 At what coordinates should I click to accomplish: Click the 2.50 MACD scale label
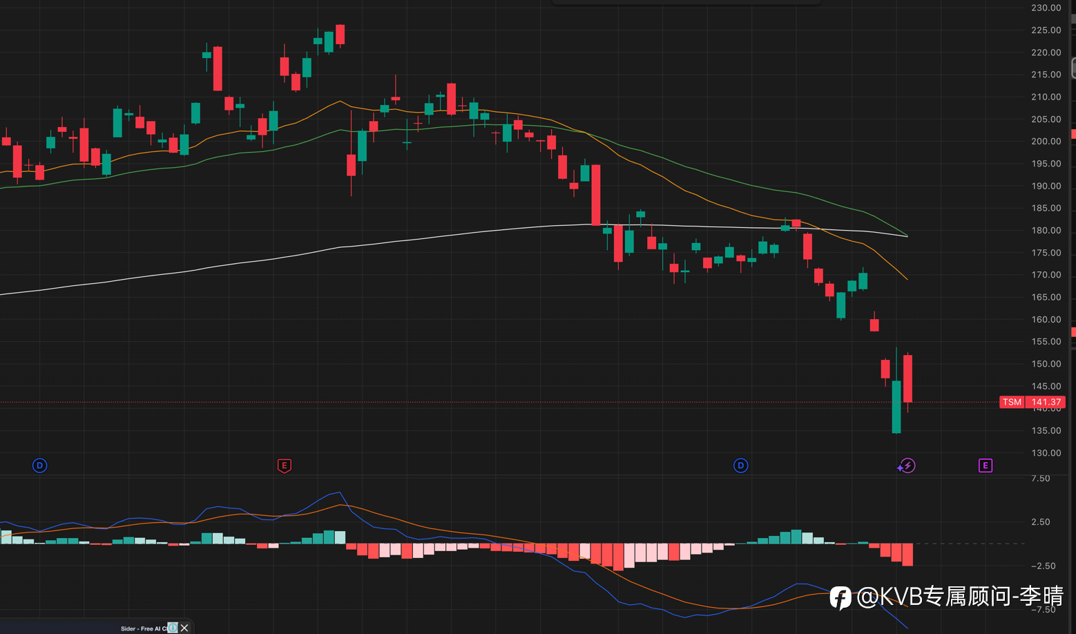(x=1040, y=522)
